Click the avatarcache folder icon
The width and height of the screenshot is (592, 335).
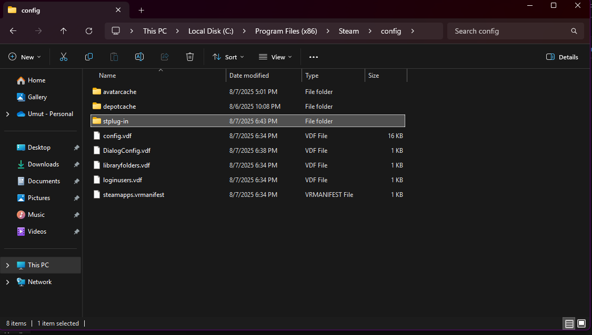97,91
